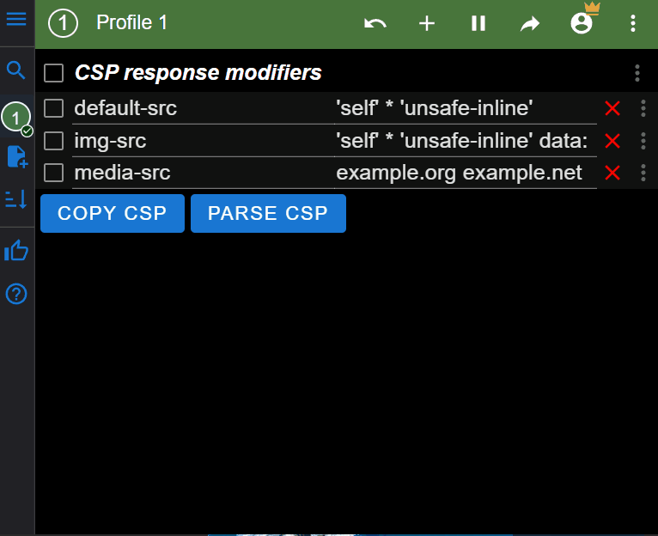Select Profile 1 in the sidebar
Viewport: 658px width, 536px height.
coord(16,116)
